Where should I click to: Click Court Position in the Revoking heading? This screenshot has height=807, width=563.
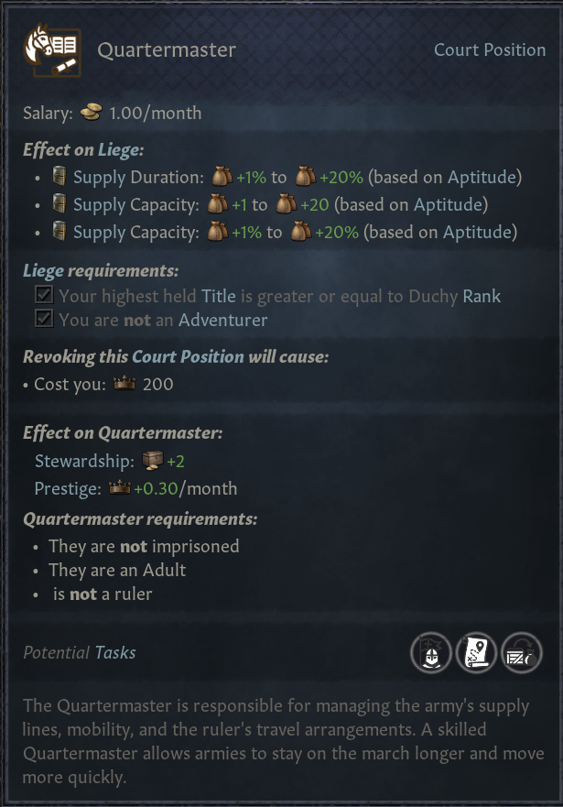click(188, 355)
